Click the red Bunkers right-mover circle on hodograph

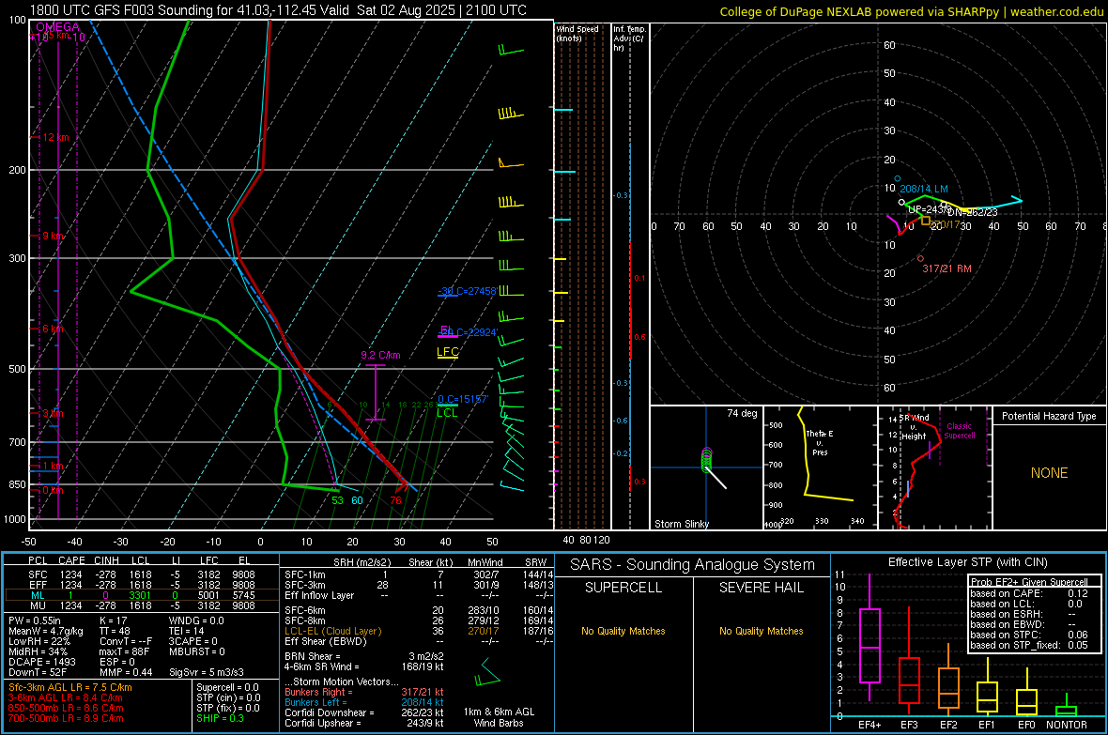pyautogui.click(x=920, y=259)
